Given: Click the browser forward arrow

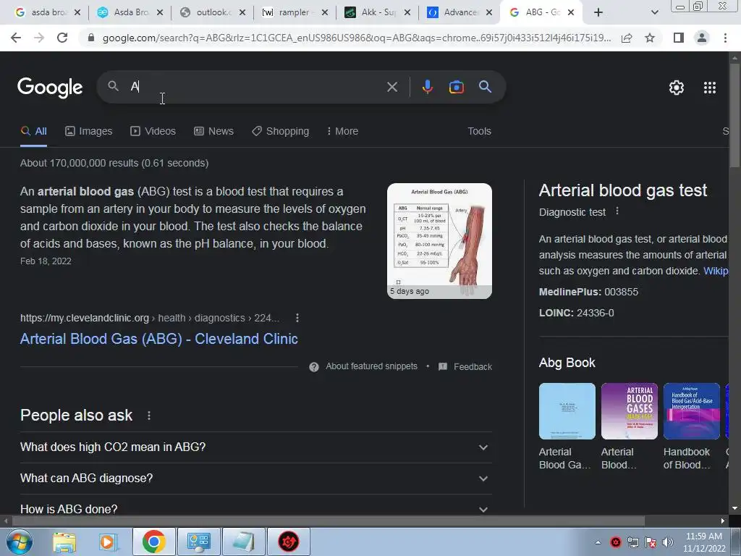Looking at the screenshot, I should 39,38.
